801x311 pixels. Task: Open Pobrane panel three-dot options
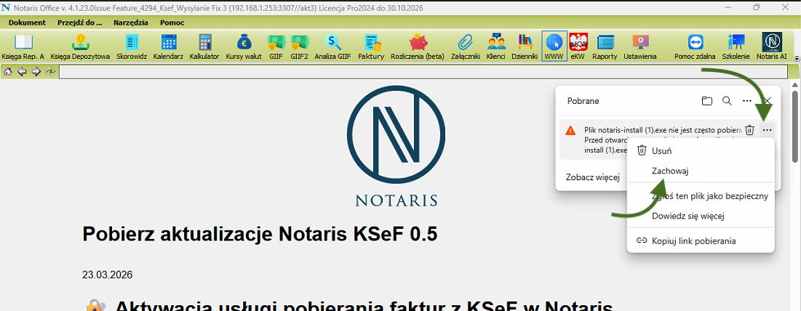(x=746, y=101)
